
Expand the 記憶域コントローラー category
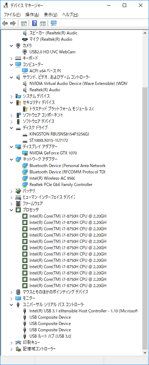click(x=11, y=349)
